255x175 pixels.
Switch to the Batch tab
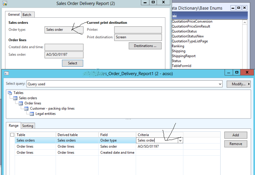tap(27, 15)
